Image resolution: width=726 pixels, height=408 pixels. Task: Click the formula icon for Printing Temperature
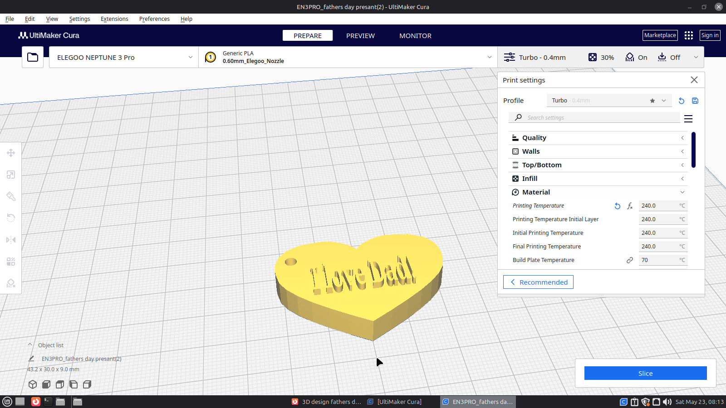tap(630, 206)
